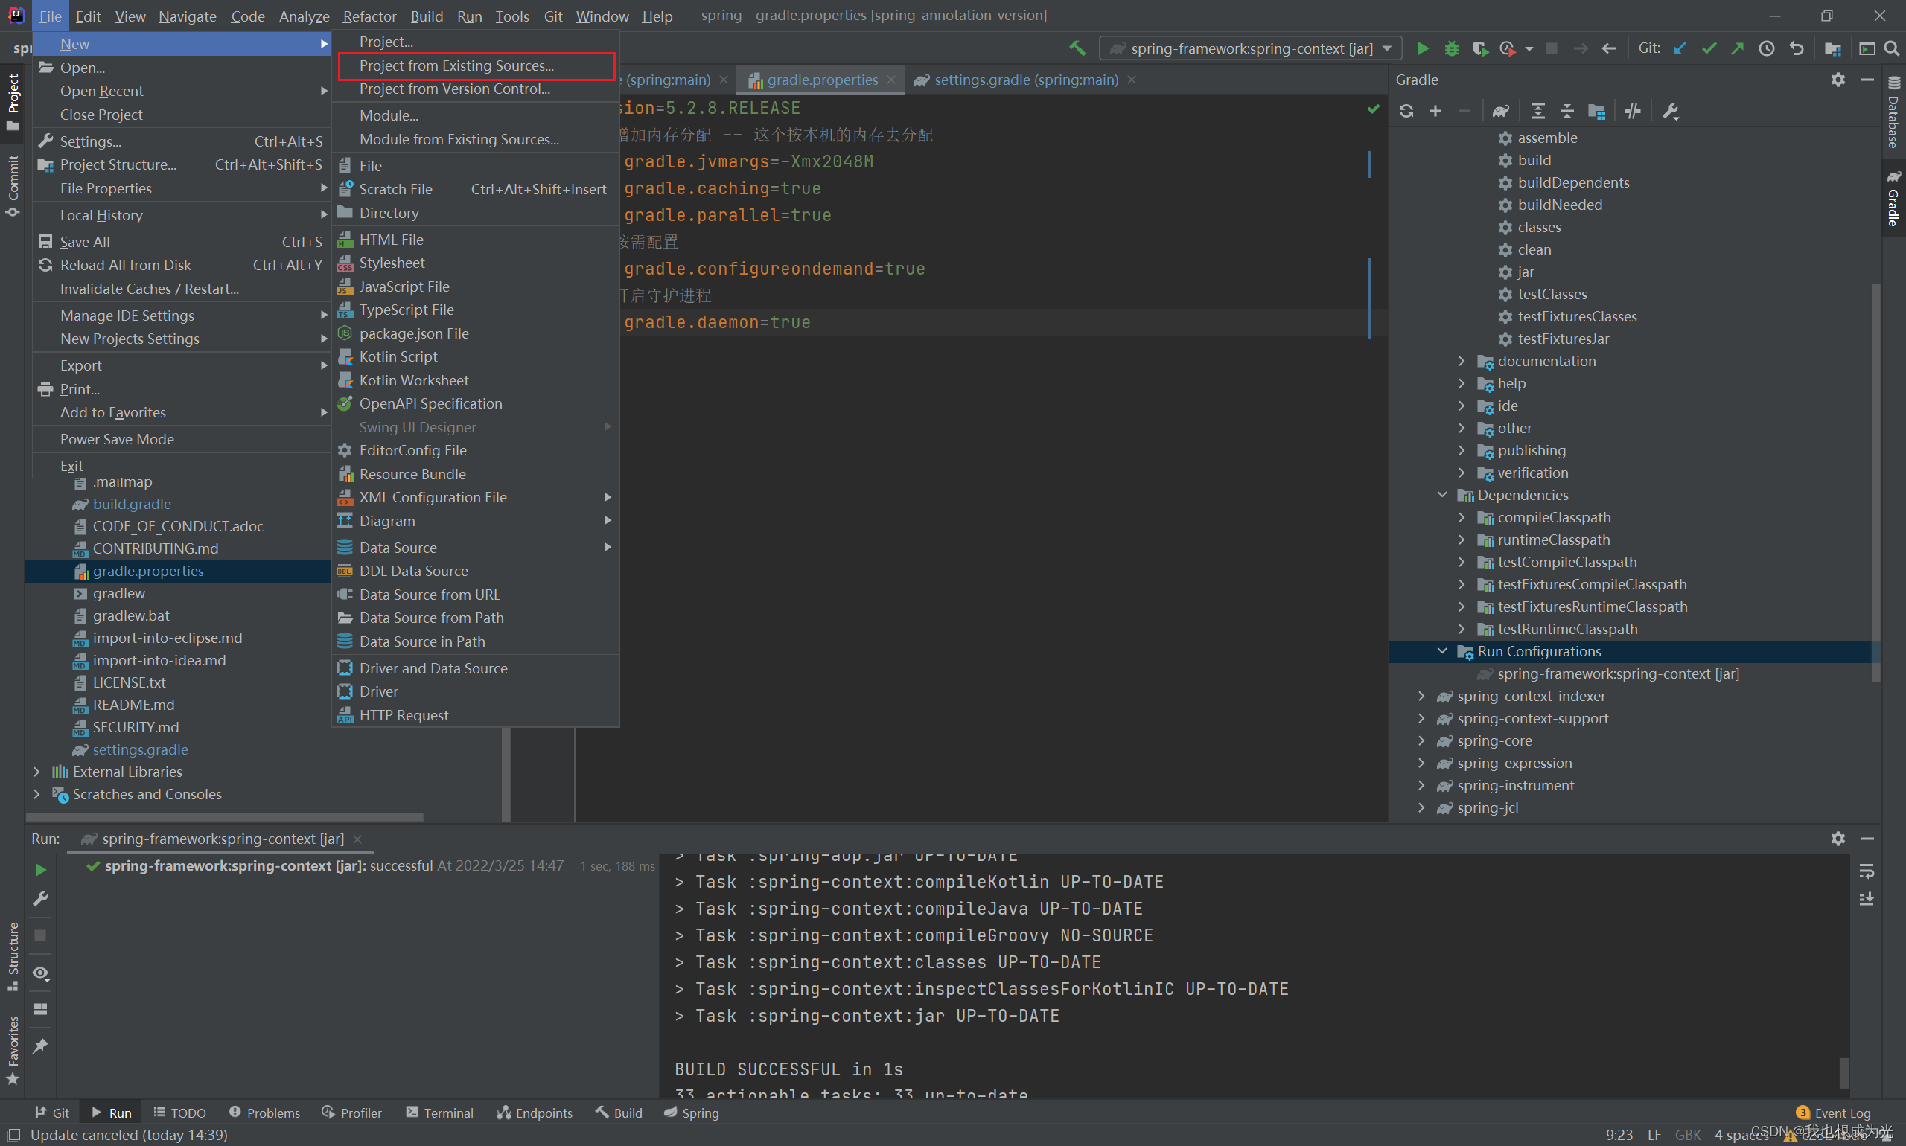Toggle soft-wrap in Run console
The height and width of the screenshot is (1146, 1906).
(1867, 871)
